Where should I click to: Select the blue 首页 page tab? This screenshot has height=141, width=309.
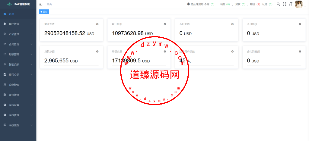click(44, 12)
